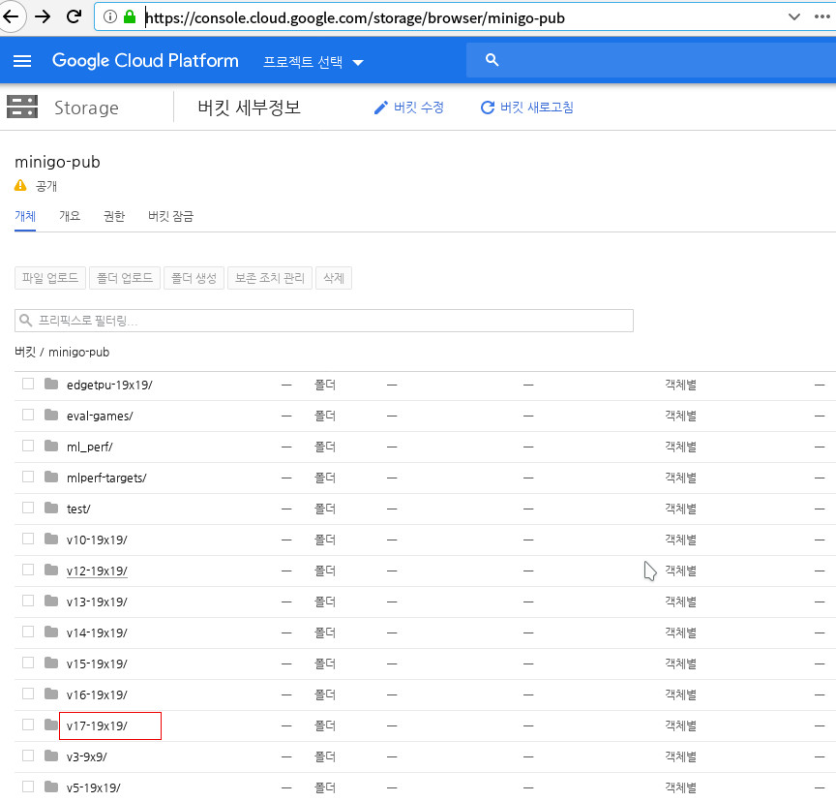
Task: Click the folder icon for v16-19x19/
Action: [x=51, y=694]
